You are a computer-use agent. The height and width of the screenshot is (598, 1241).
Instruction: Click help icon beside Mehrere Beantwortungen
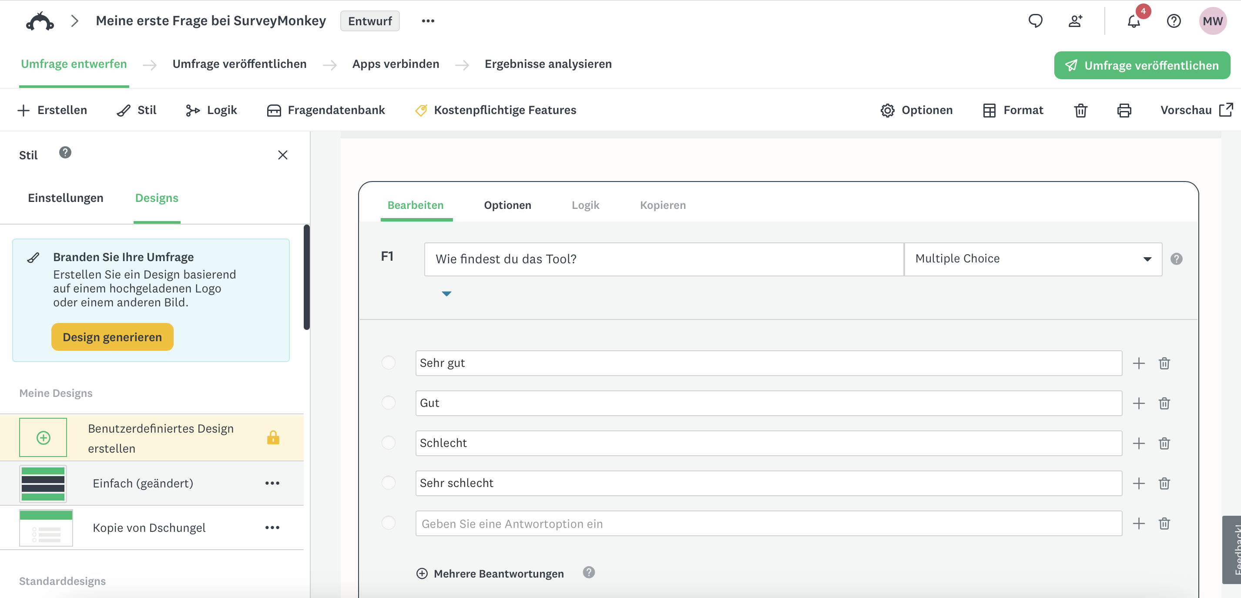tap(589, 572)
